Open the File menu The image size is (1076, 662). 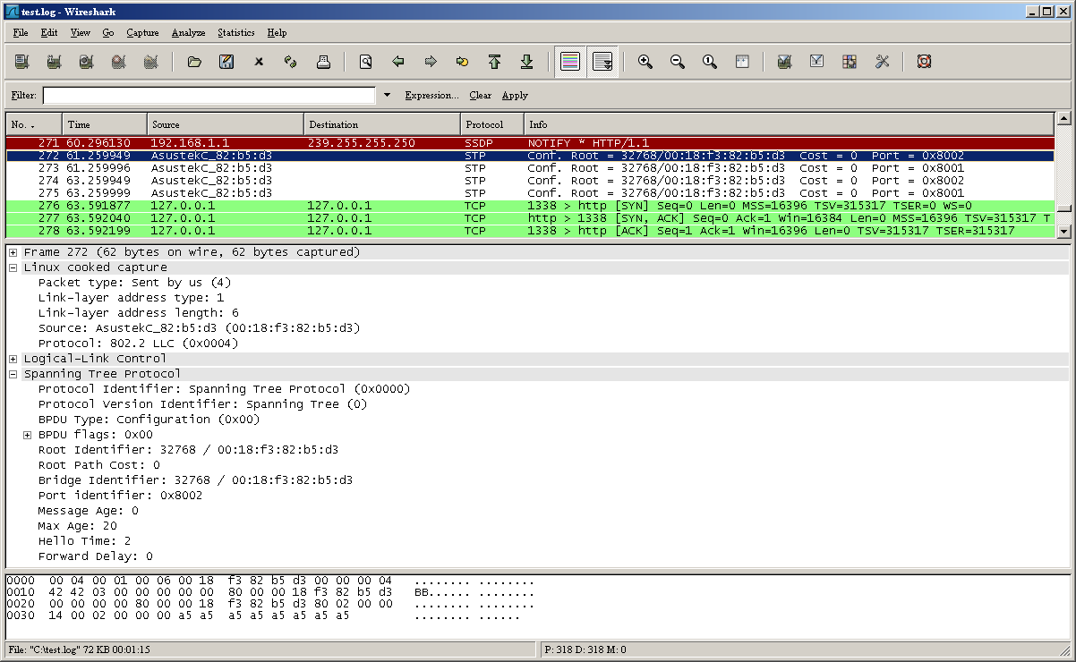point(21,32)
